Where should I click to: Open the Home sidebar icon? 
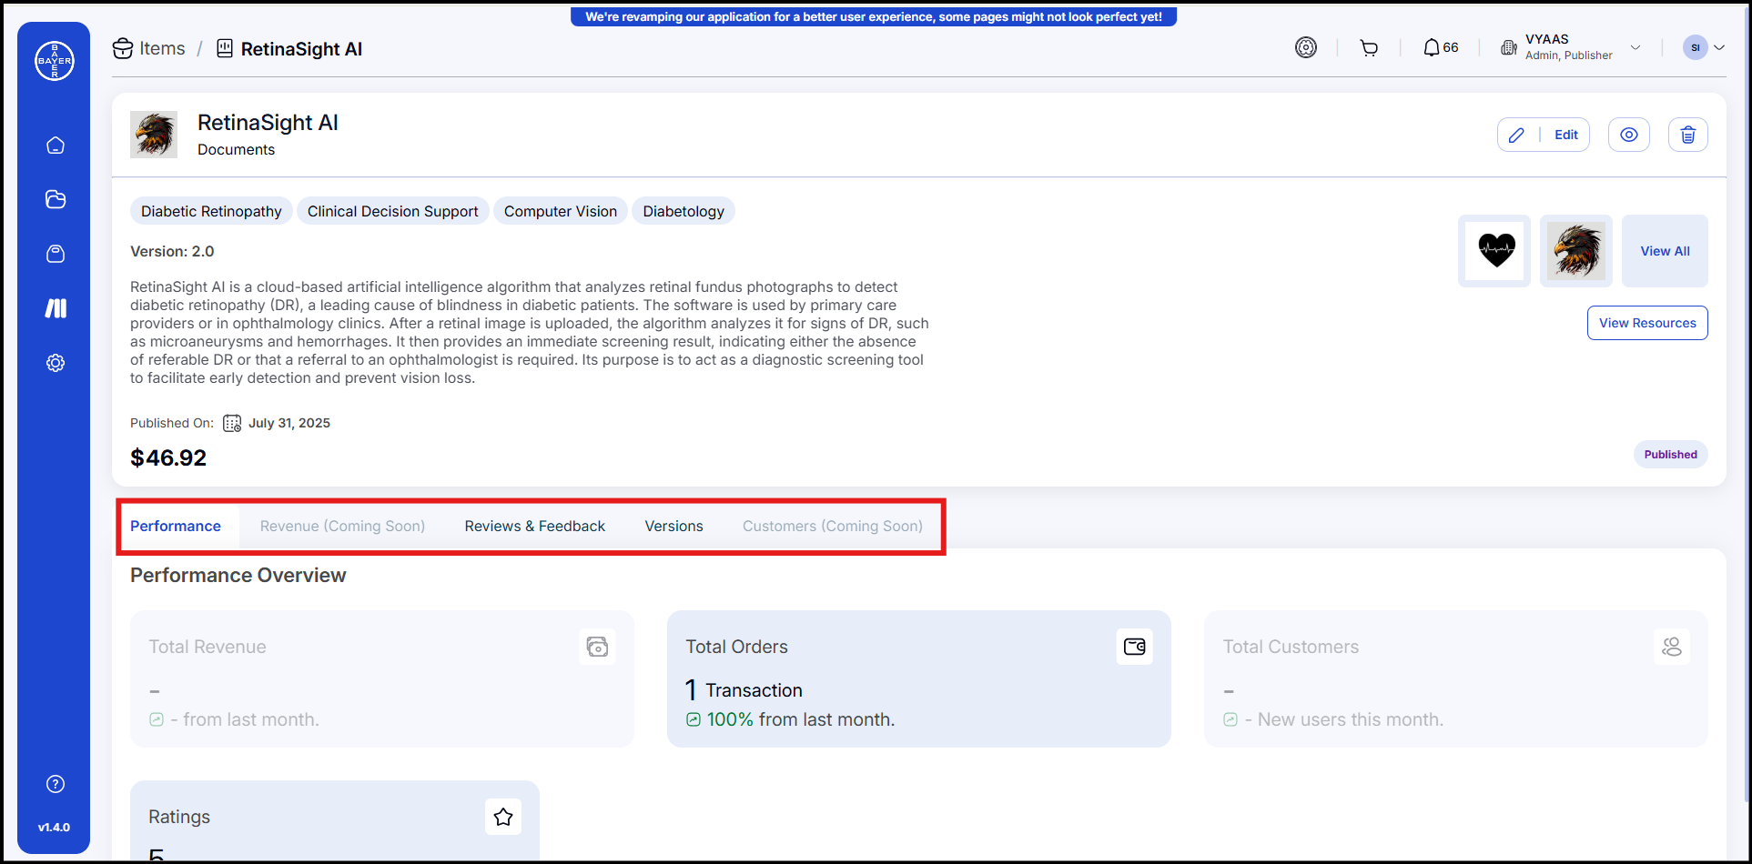pyautogui.click(x=56, y=146)
